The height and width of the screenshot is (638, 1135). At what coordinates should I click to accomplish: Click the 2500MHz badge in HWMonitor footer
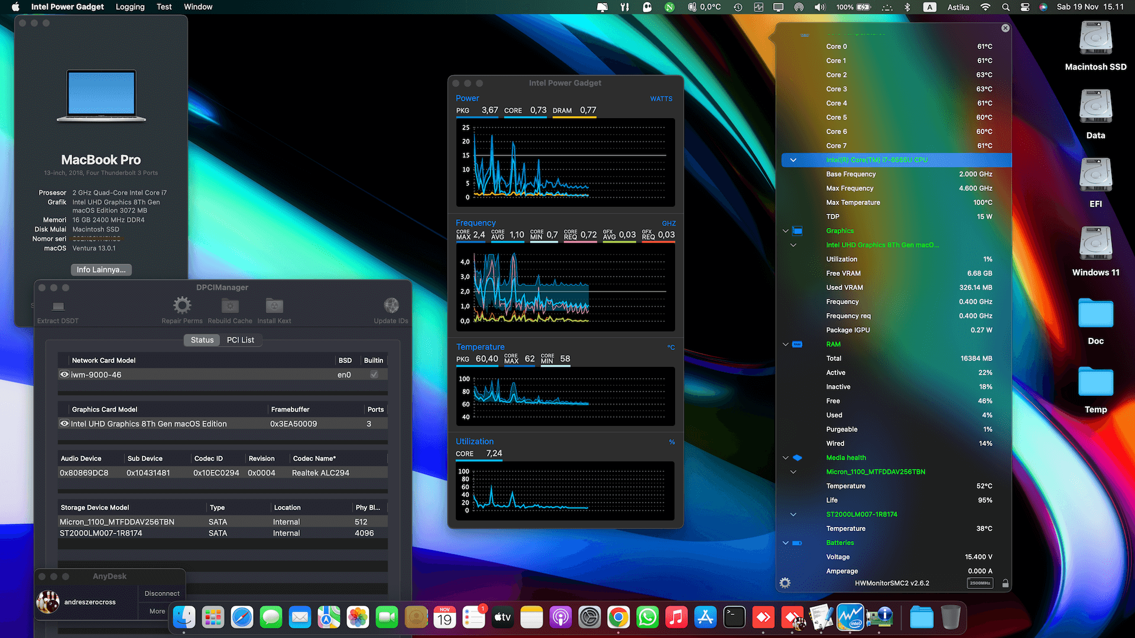980,583
